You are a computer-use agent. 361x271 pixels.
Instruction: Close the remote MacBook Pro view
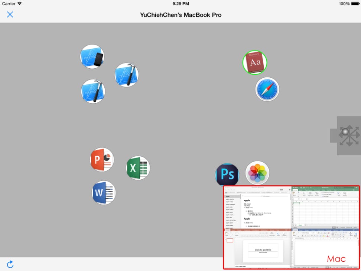click(10, 14)
